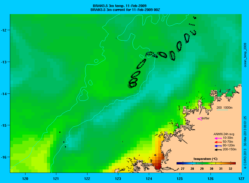The height and width of the screenshot is (183, 249).
Task: Click latitude axis label -15
Action: 3,126
